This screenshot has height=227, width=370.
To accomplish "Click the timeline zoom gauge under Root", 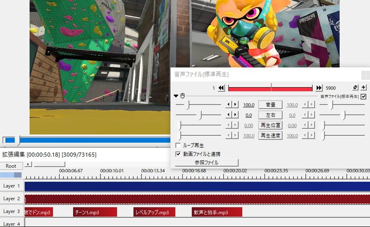I will [11, 175].
